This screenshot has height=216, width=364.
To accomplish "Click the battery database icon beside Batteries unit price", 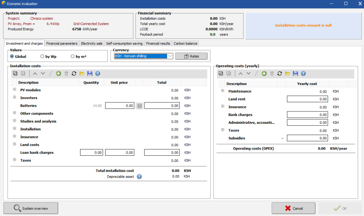I will pos(139,106).
